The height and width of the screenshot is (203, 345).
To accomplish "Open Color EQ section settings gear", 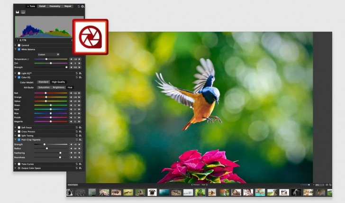I will click(80, 77).
